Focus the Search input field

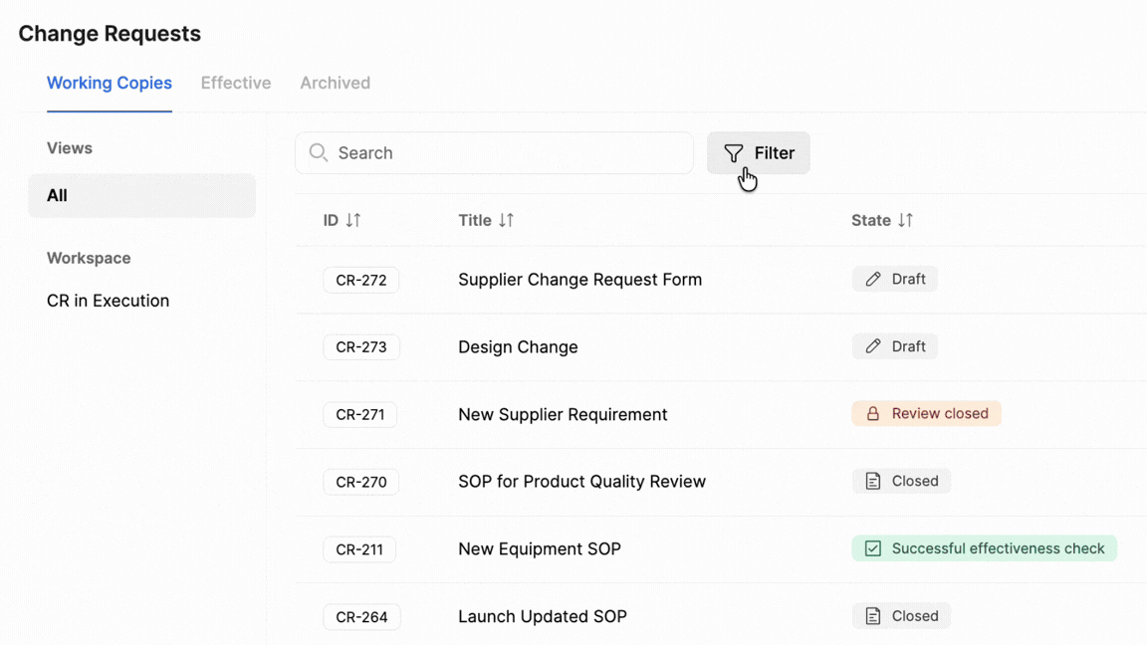494,153
